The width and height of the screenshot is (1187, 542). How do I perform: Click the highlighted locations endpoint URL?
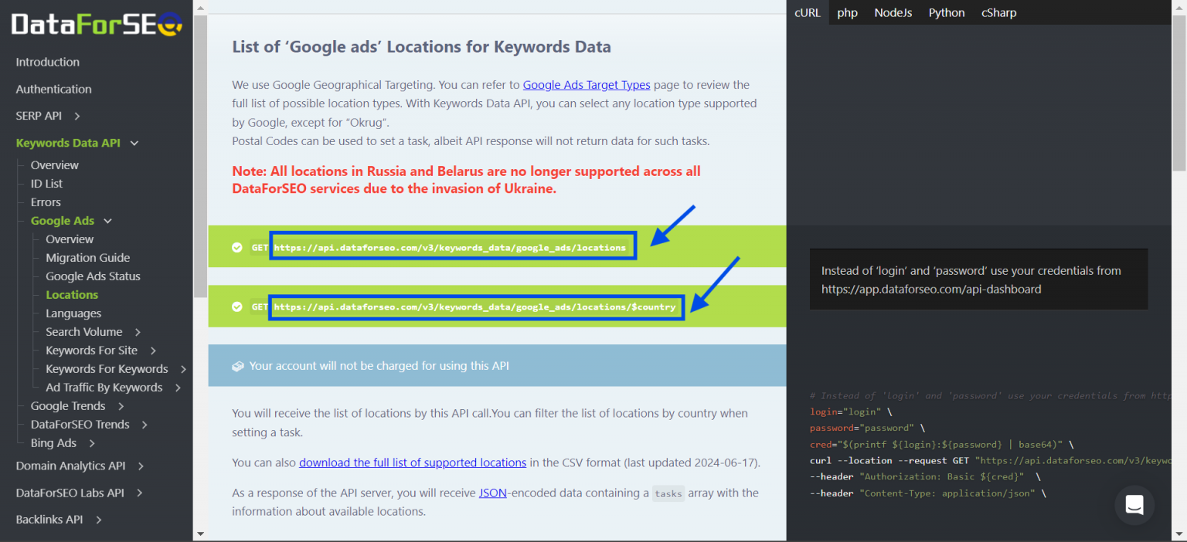(452, 246)
